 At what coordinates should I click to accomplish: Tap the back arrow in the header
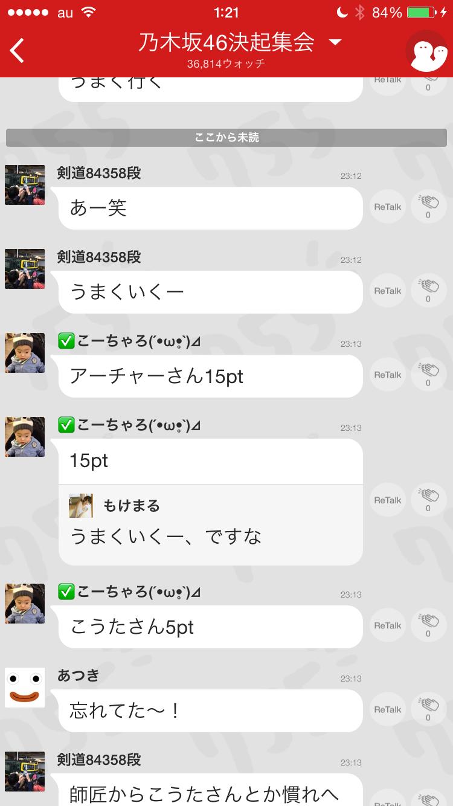point(17,51)
